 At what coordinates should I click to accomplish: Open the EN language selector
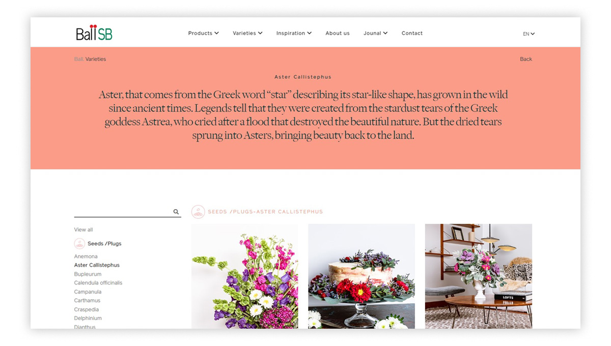pos(529,34)
